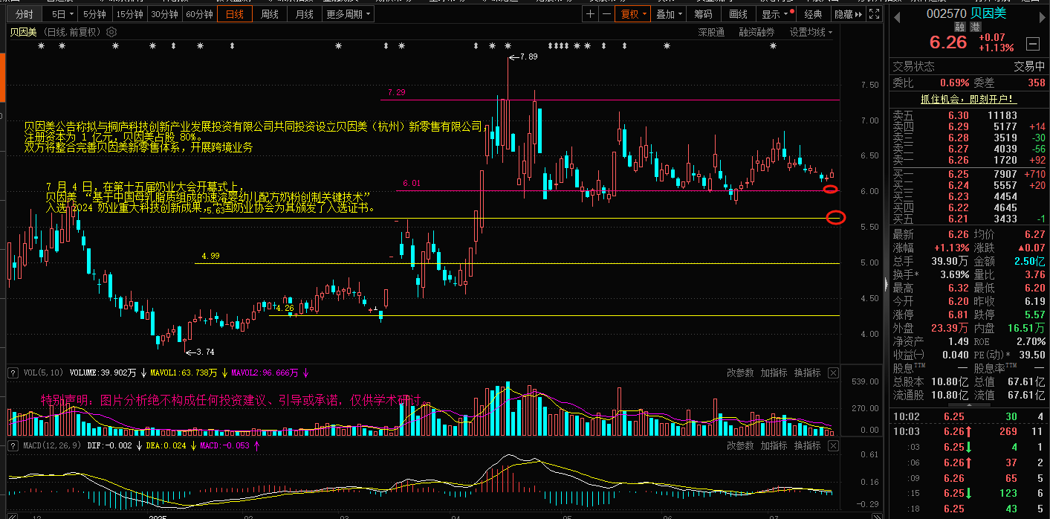Toggle fullscreen chart icon
This screenshot has width=1050, height=519.
(874, 14)
